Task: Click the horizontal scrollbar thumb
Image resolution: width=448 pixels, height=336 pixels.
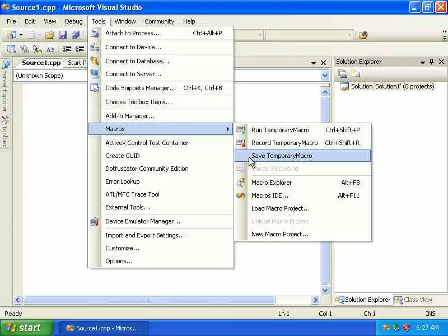Action: (x=149, y=300)
